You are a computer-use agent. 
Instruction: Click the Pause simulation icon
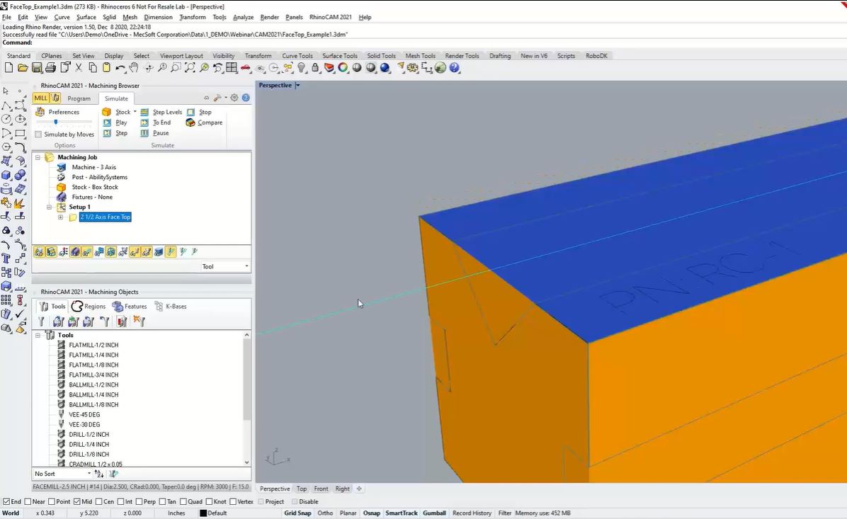click(144, 133)
